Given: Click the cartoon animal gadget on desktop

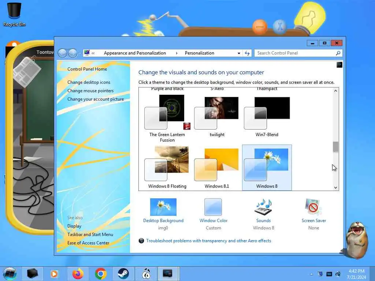Looking at the screenshot, I should point(356,240).
